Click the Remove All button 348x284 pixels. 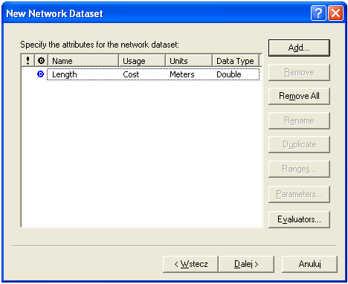(x=299, y=96)
